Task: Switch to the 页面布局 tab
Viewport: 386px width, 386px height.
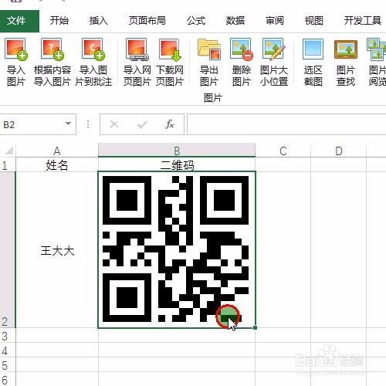Action: pos(147,21)
